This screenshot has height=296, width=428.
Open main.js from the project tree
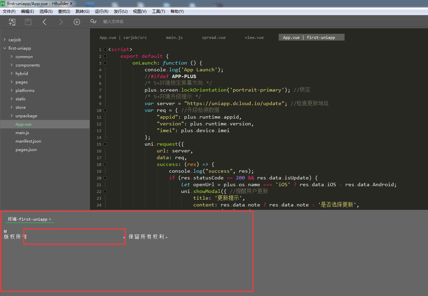pyautogui.click(x=22, y=133)
